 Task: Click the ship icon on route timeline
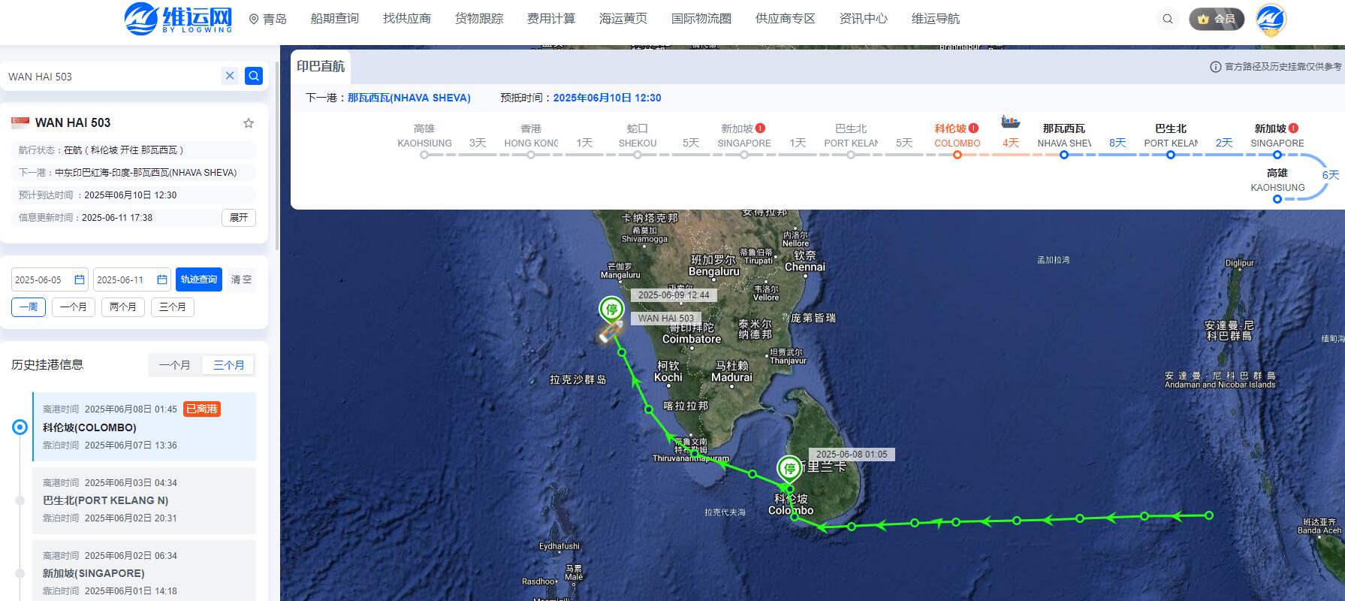tap(1011, 122)
